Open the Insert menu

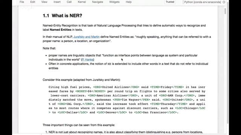click(57, 2)
